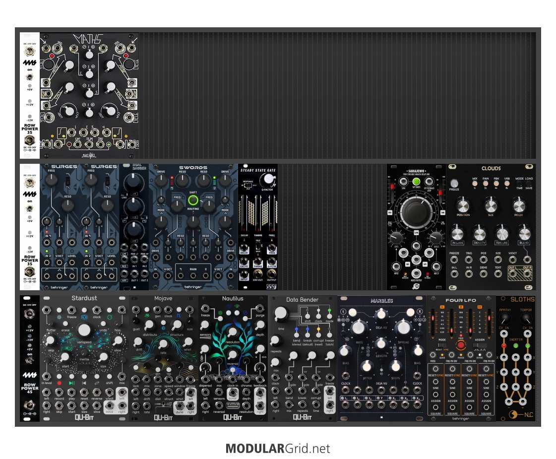Screen dimensions: 556x459
Task: Click the OUT L jack on Clouds
Action: (x=512, y=274)
